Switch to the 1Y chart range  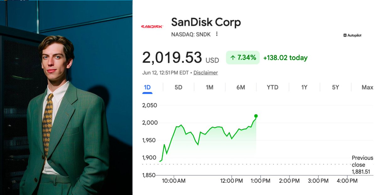pyautogui.click(x=304, y=87)
